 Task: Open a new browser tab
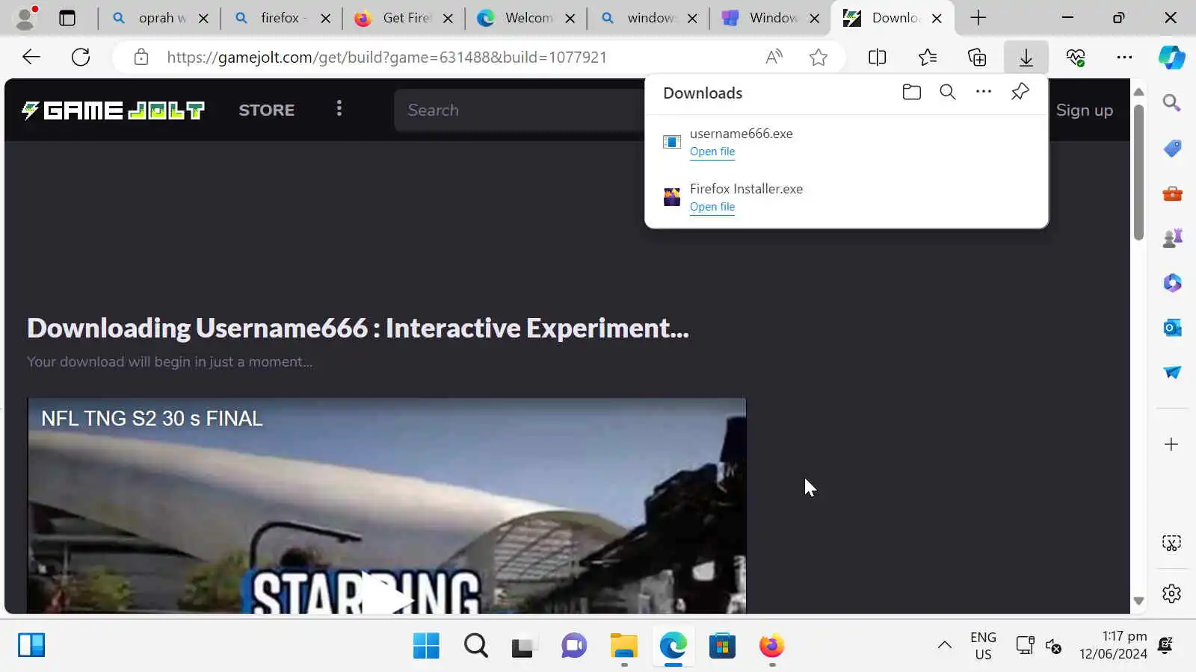point(978,18)
